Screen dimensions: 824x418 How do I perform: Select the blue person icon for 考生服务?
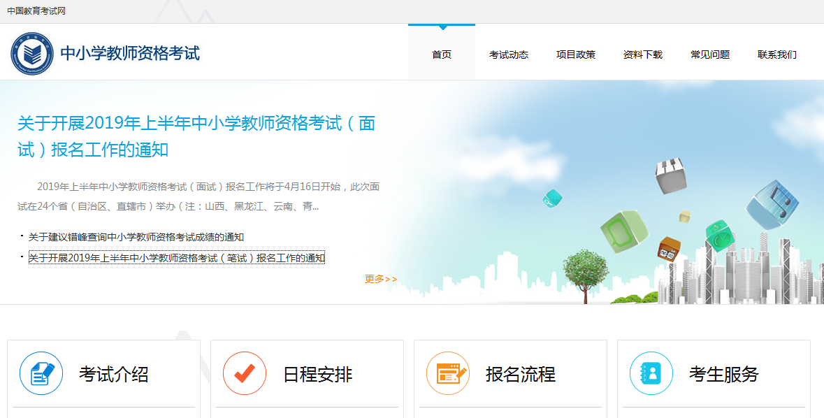pos(651,373)
